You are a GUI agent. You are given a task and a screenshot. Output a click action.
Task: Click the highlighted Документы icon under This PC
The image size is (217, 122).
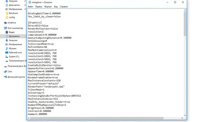(7, 36)
